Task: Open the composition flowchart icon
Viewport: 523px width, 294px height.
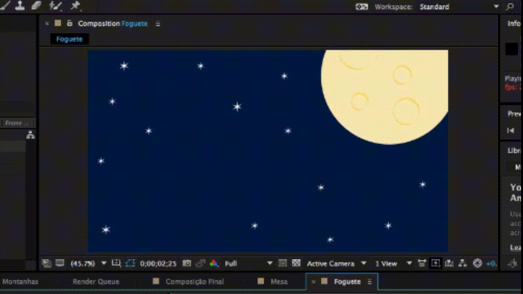Action: click(463, 263)
